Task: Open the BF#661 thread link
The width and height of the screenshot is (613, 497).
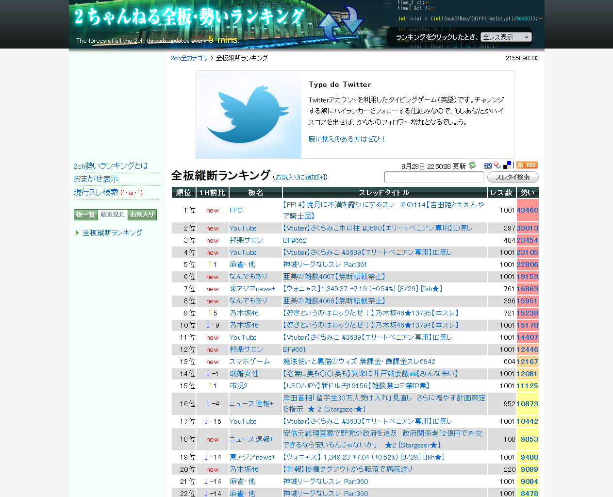Action: 294,349
